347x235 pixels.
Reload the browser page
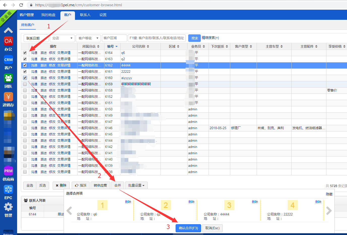[x=21, y=5]
